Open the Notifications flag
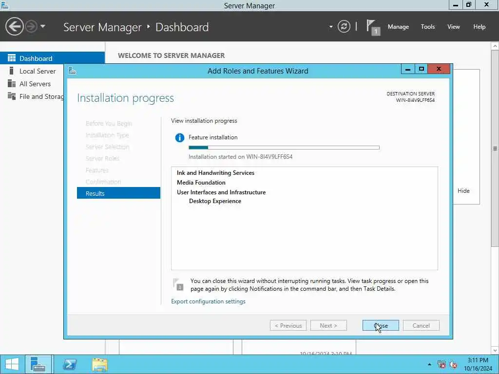499x374 pixels. 373,27
